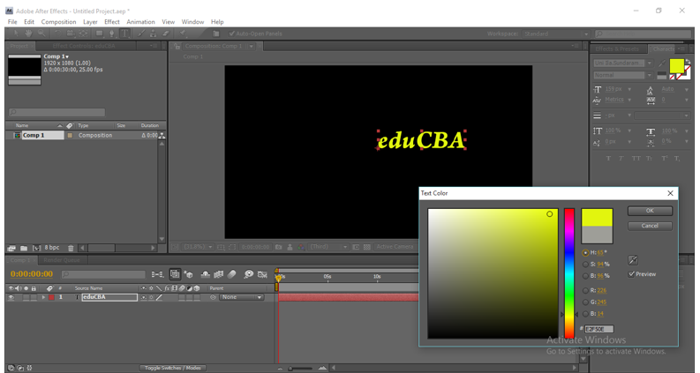Toggle Auto-Open Panels checkbox
700x373 pixels.
(231, 34)
